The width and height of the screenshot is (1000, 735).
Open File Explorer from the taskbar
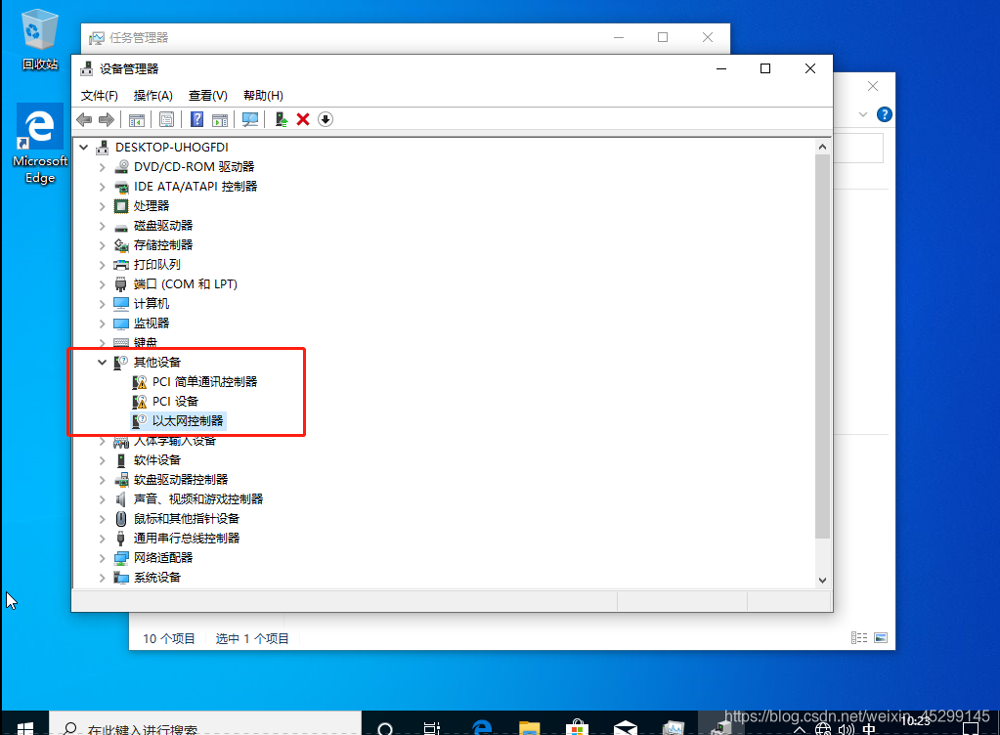click(x=530, y=727)
